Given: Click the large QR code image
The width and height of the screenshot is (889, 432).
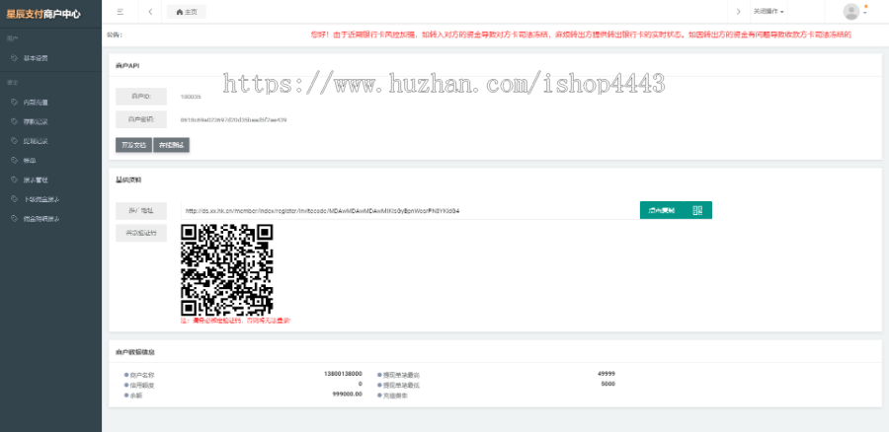Looking at the screenshot, I should 227,270.
